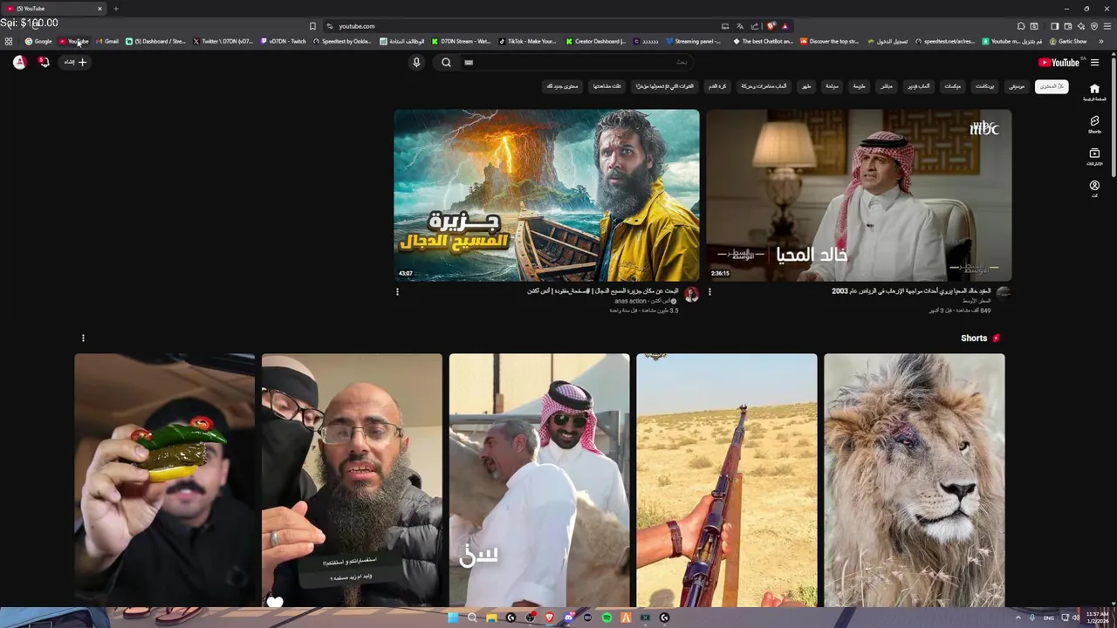The height and width of the screenshot is (628, 1117).
Task: Open a new browser tab
Action: coord(115,9)
